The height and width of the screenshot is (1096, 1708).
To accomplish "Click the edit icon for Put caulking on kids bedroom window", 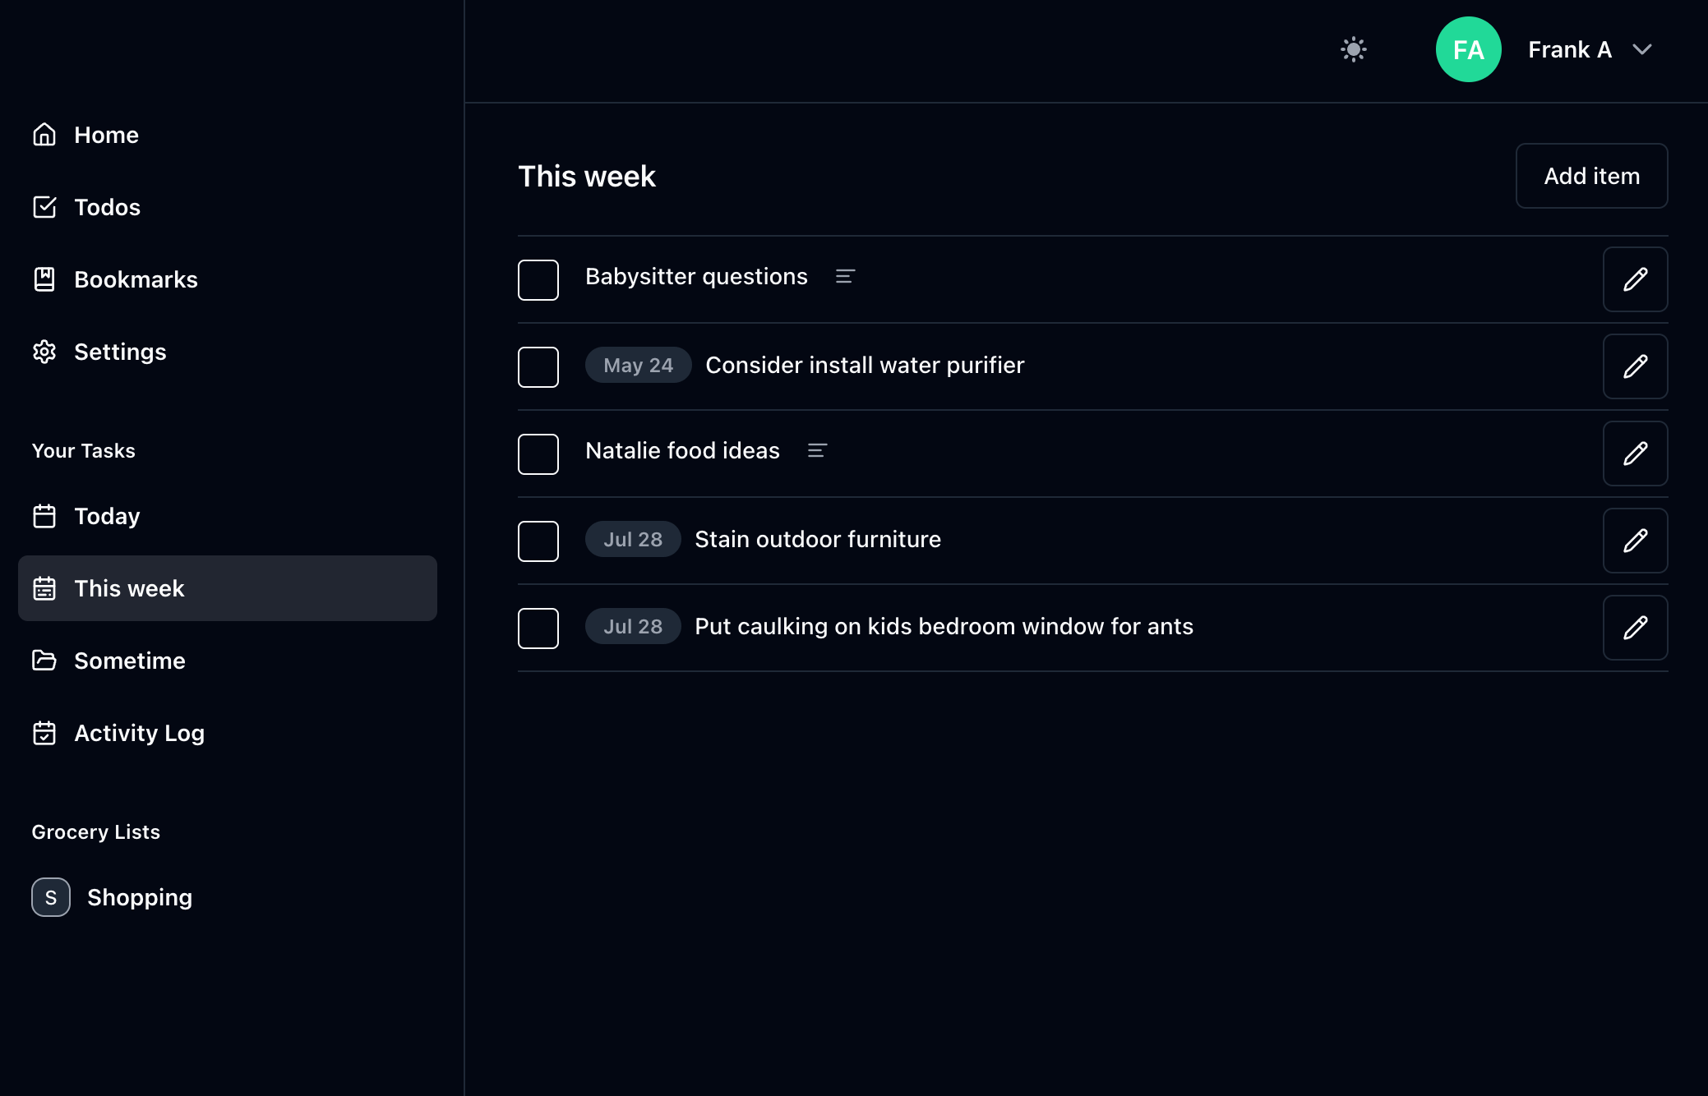I will pos(1637,627).
